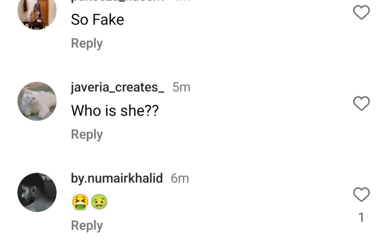Like by.numairkhalid's emoji comment
The image size is (392, 241).
click(361, 195)
